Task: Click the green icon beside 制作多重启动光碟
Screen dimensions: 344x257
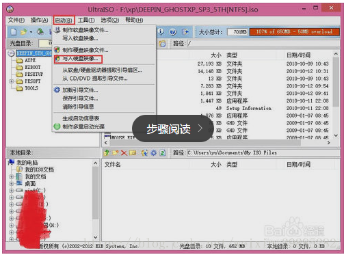Action: click(x=57, y=126)
